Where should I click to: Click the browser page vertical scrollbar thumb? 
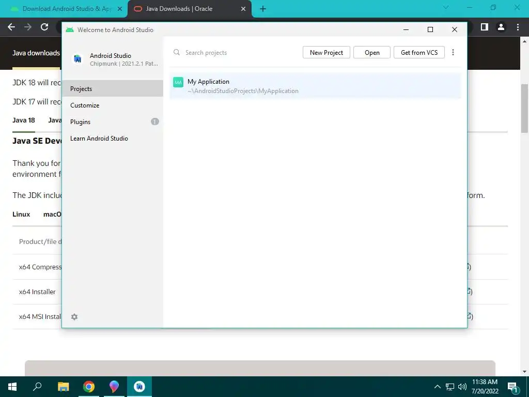click(x=524, y=108)
